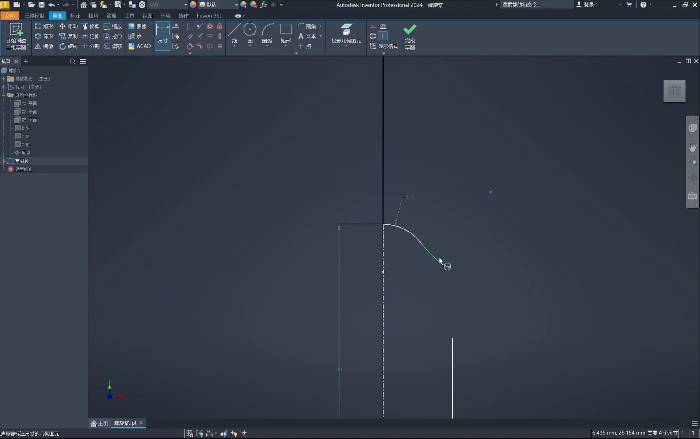Expand 模型状态 node in browser
The height and width of the screenshot is (439, 700).
click(x=3, y=78)
